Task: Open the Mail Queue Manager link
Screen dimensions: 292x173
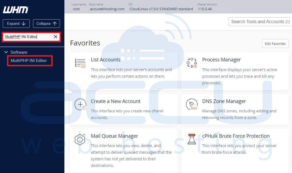Action: tap(114, 136)
